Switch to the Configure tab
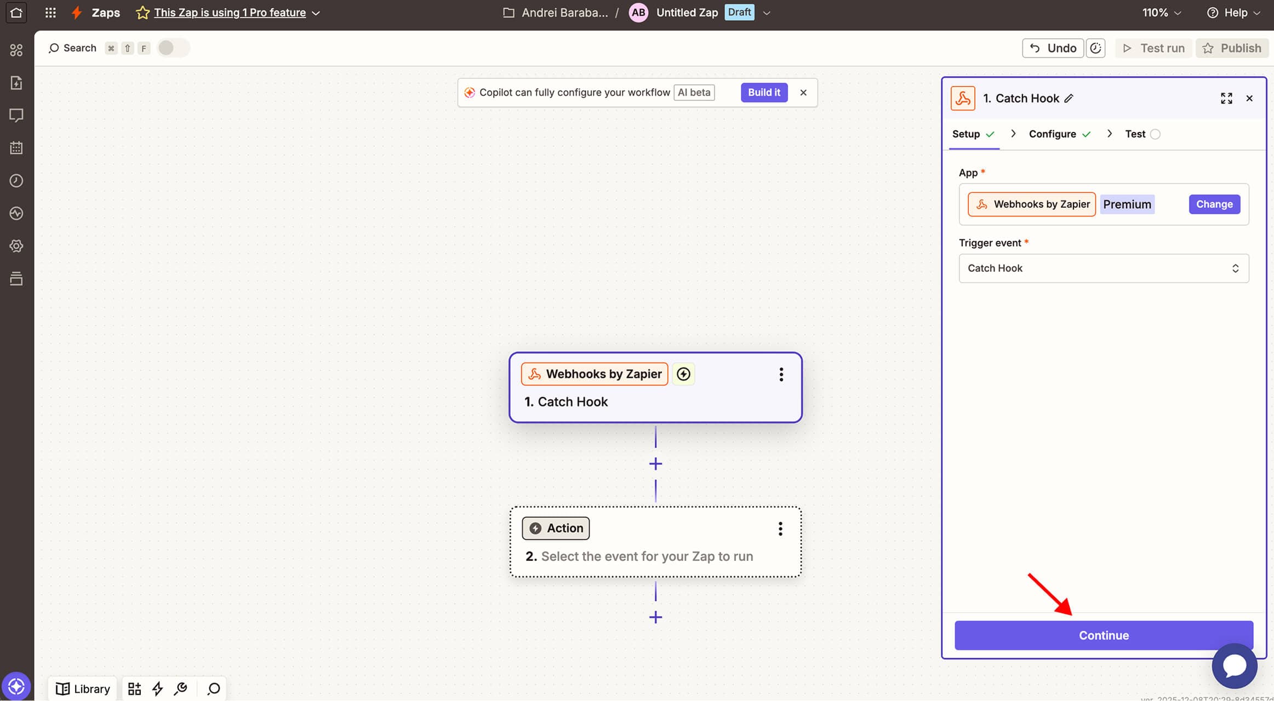The image size is (1274, 701). tap(1052, 134)
